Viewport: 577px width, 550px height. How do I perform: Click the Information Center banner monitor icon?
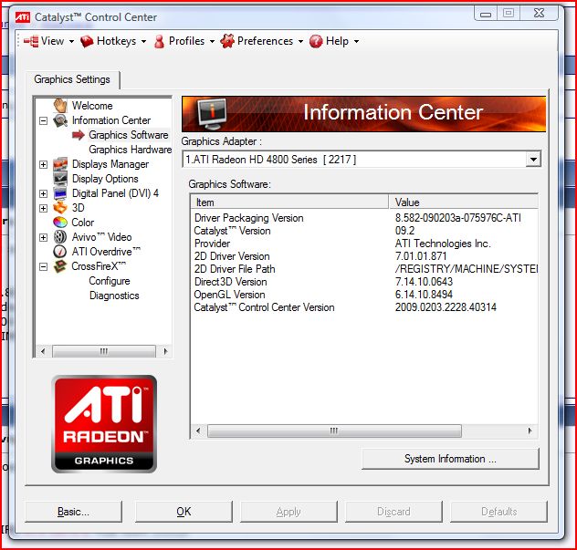[212, 114]
